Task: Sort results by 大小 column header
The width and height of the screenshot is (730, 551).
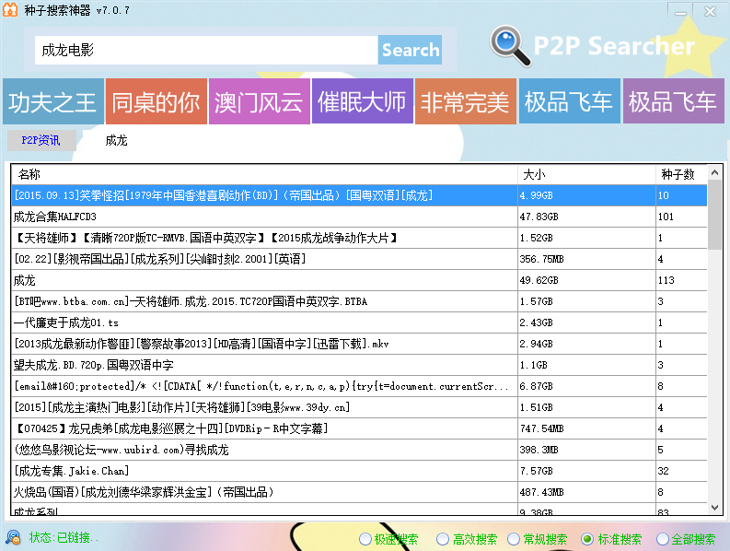Action: coord(586,174)
